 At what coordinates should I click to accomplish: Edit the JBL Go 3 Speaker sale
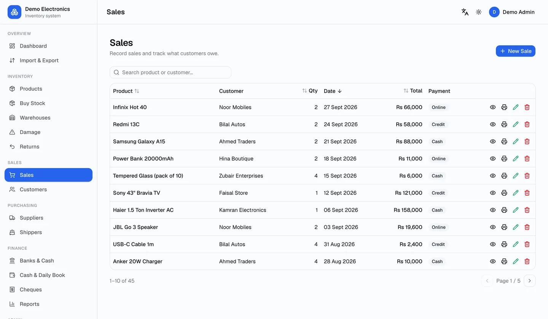tap(516, 227)
